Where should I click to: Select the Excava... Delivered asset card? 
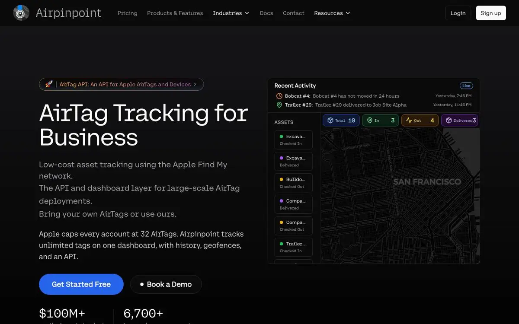pyautogui.click(x=293, y=162)
